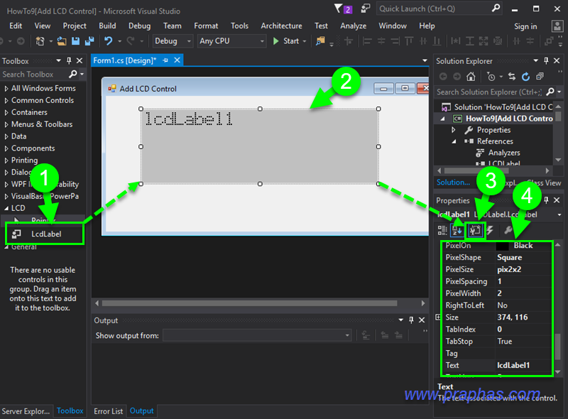Expand the Size property row
Image resolution: width=568 pixels, height=419 pixels.
point(438,317)
